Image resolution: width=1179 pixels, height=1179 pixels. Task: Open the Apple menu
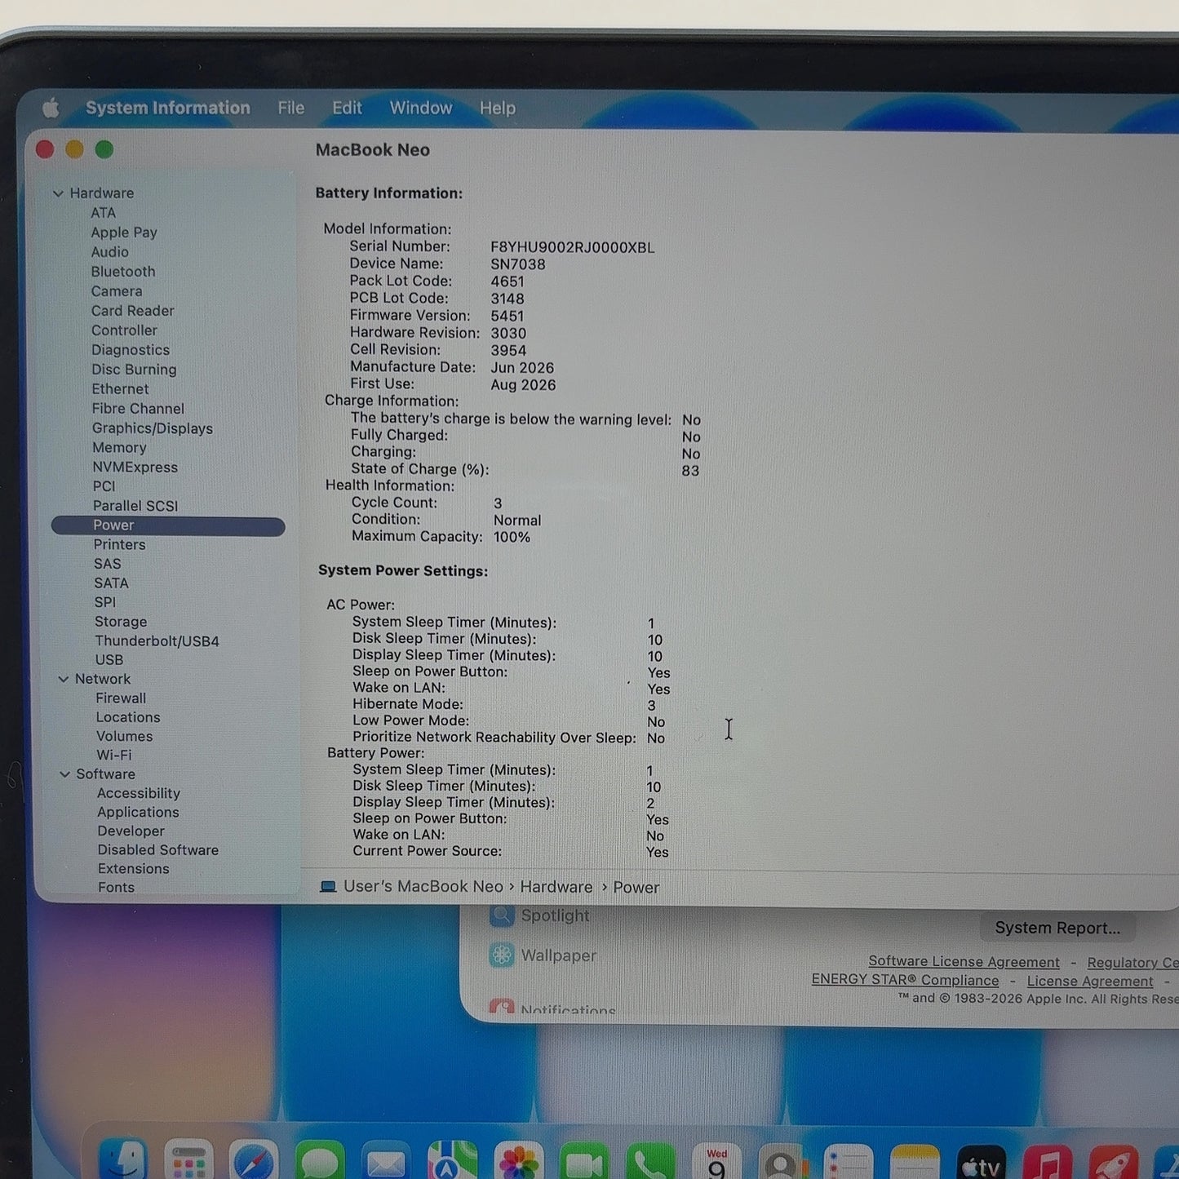[x=51, y=107]
